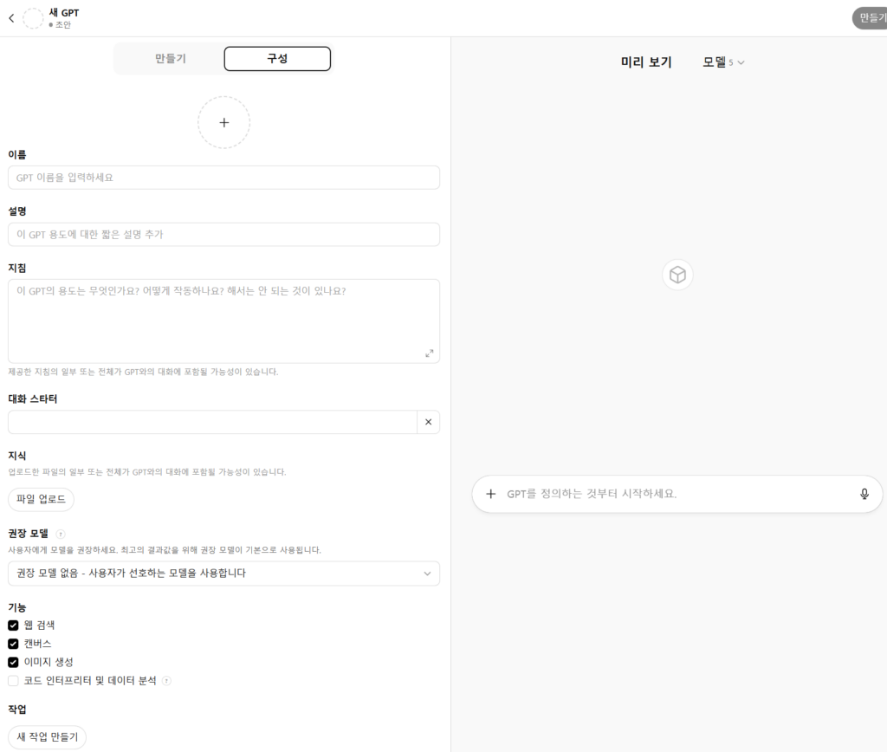Click the expand icon in 지침 text area
The image size is (887, 752).
429,353
